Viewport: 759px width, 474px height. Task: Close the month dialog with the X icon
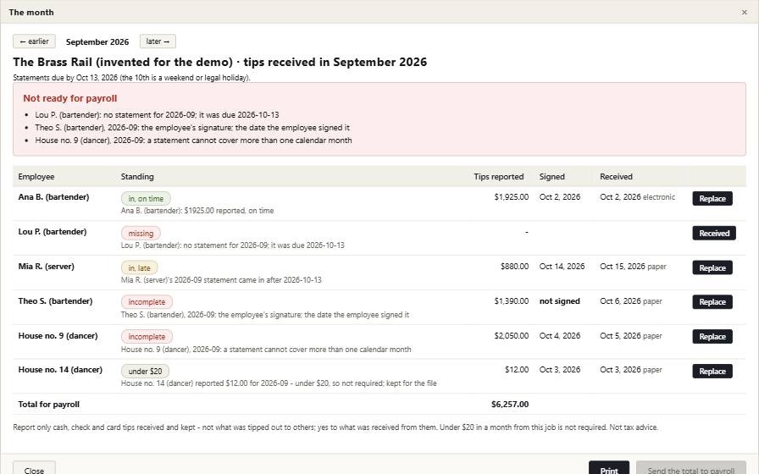(x=744, y=12)
